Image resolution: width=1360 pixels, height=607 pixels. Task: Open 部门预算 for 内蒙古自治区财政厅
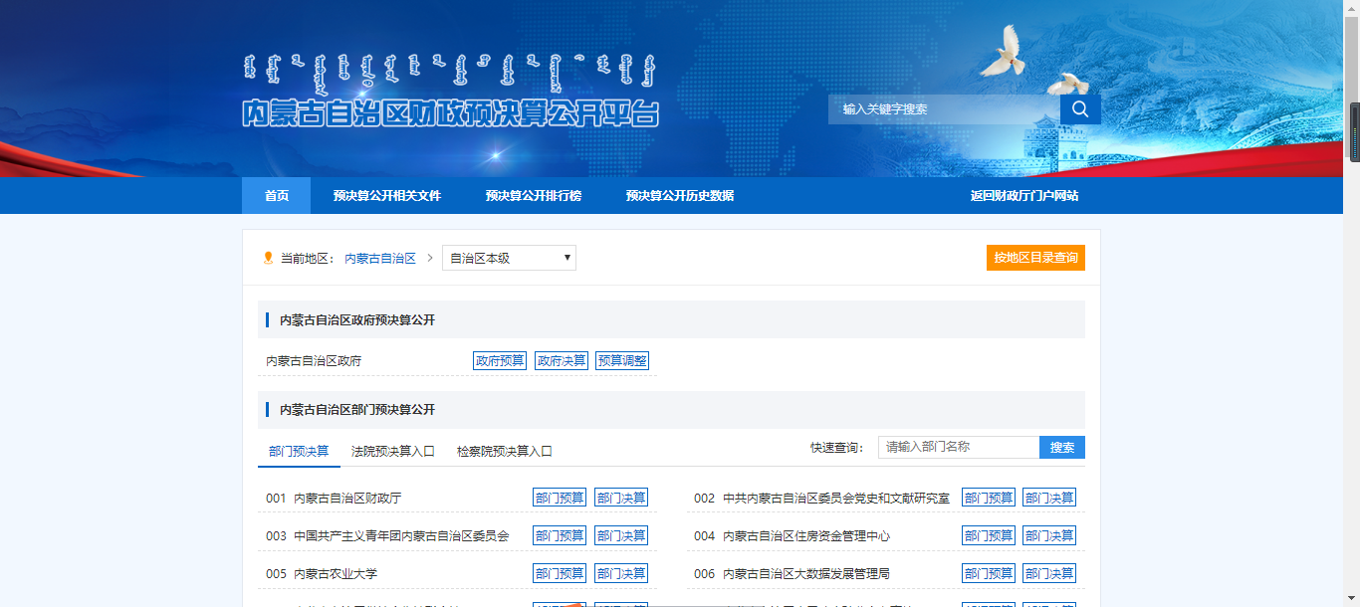(x=560, y=498)
